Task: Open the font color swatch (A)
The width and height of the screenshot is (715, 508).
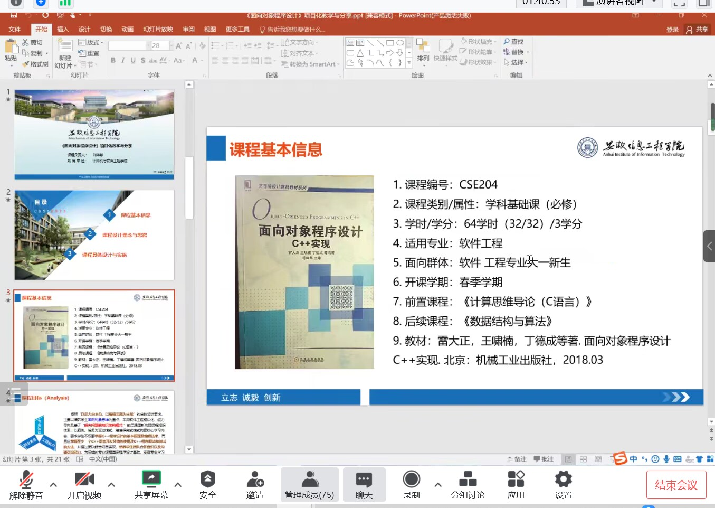Action: click(195, 61)
